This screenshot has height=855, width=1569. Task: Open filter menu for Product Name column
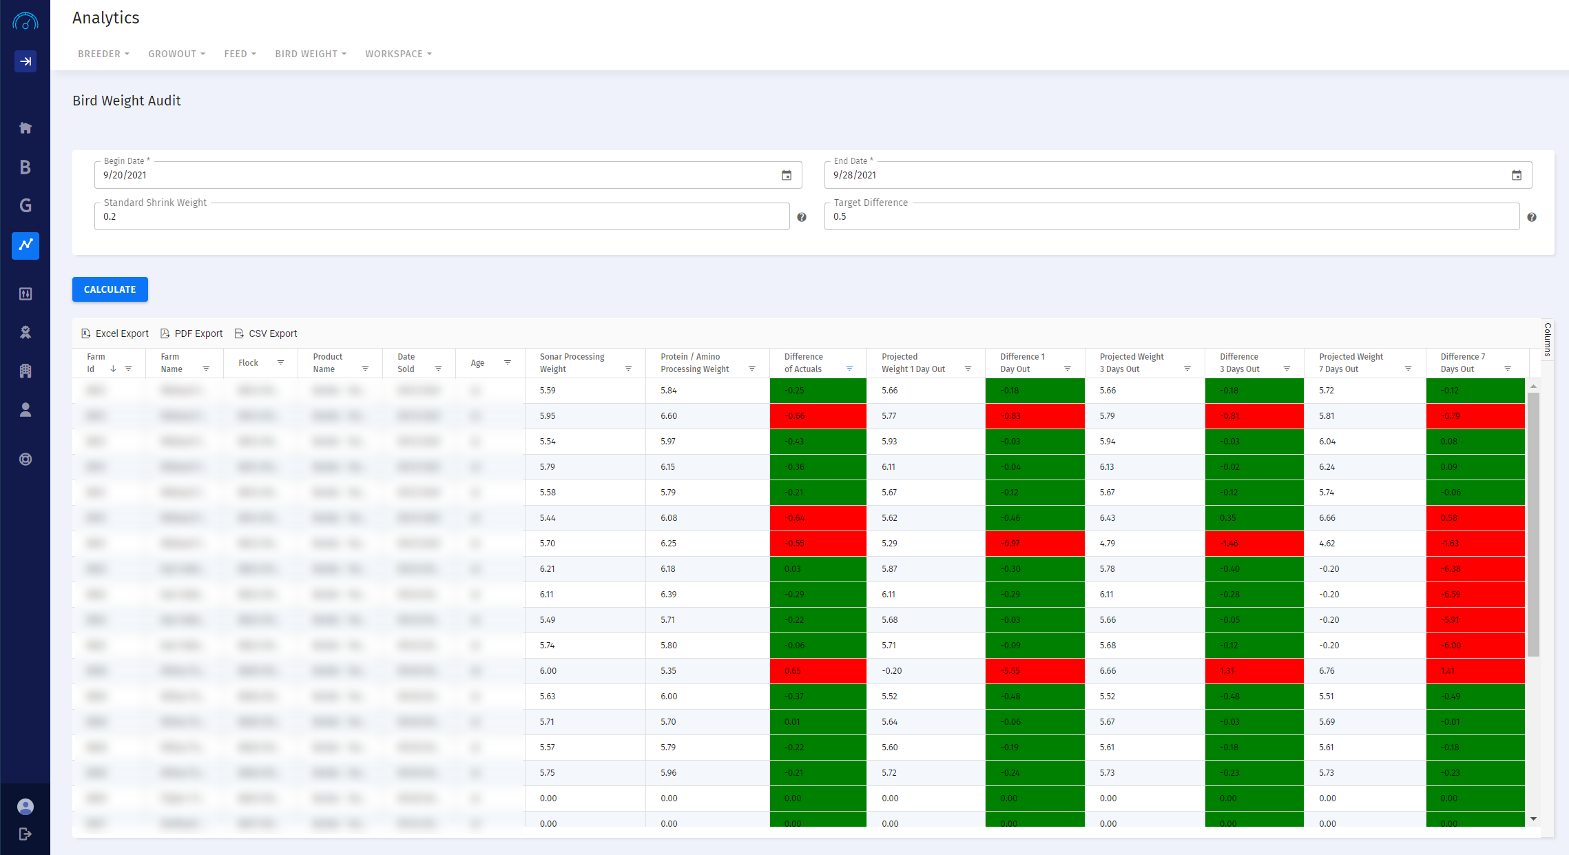point(365,369)
